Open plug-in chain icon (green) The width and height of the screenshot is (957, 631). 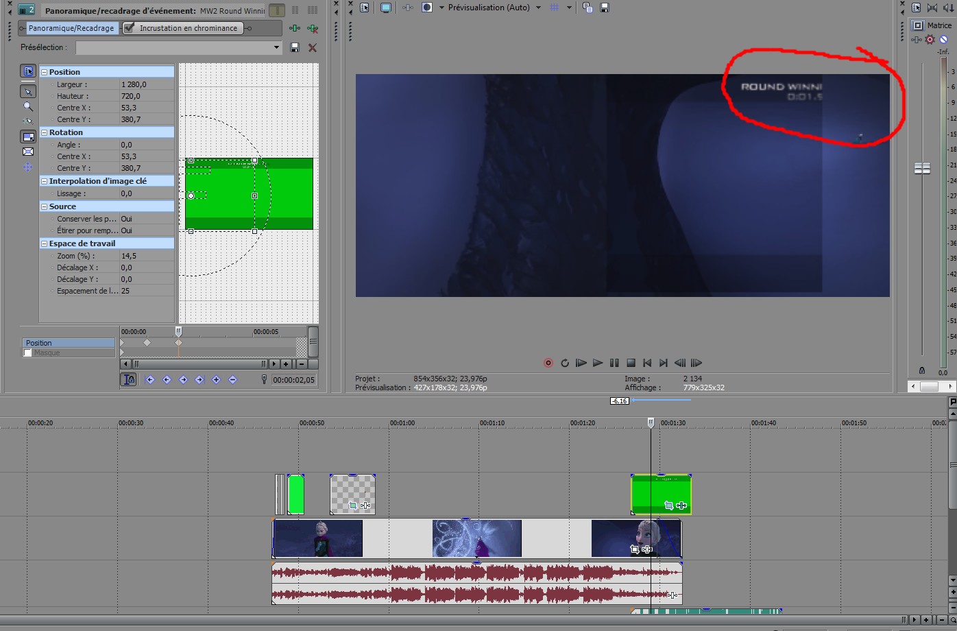pyautogui.click(x=295, y=28)
